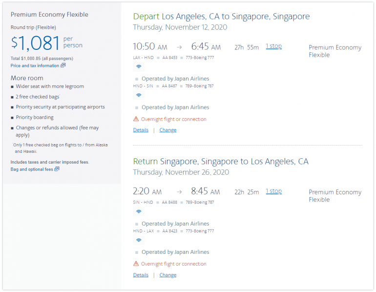Click the external-link icon beside Price and tax information

pos(63,65)
